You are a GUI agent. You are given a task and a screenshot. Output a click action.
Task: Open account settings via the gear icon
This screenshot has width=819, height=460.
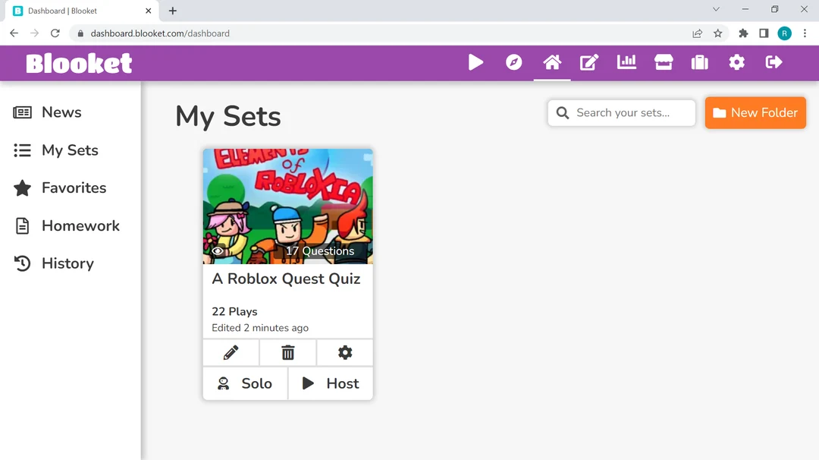click(736, 63)
